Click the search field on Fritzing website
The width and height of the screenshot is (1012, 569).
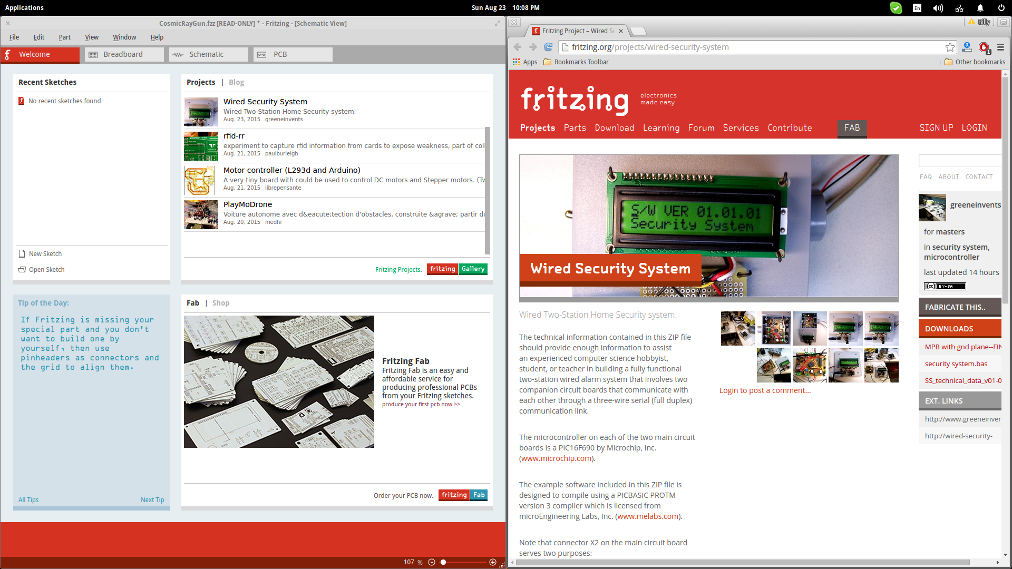click(959, 161)
